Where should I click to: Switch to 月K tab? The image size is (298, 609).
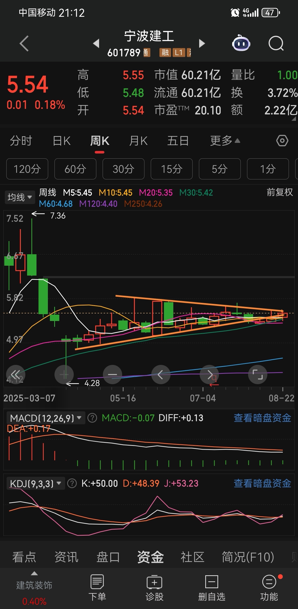pyautogui.click(x=138, y=141)
